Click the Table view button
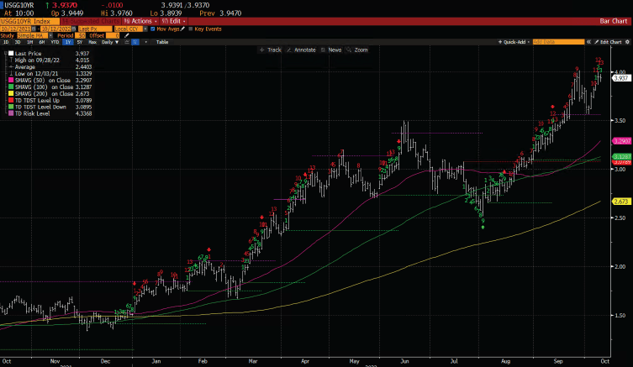The width and height of the screenshot is (633, 367). coord(161,41)
